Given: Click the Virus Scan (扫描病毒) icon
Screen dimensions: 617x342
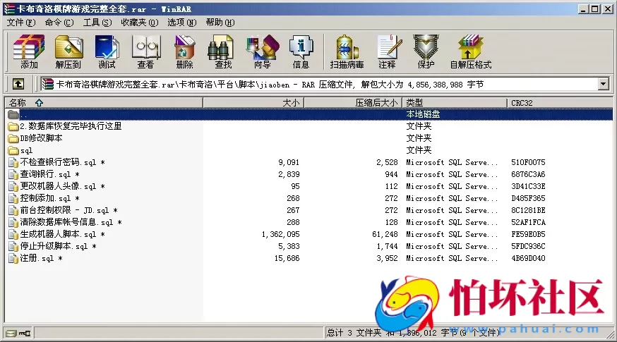Looking at the screenshot, I should pyautogui.click(x=347, y=51).
